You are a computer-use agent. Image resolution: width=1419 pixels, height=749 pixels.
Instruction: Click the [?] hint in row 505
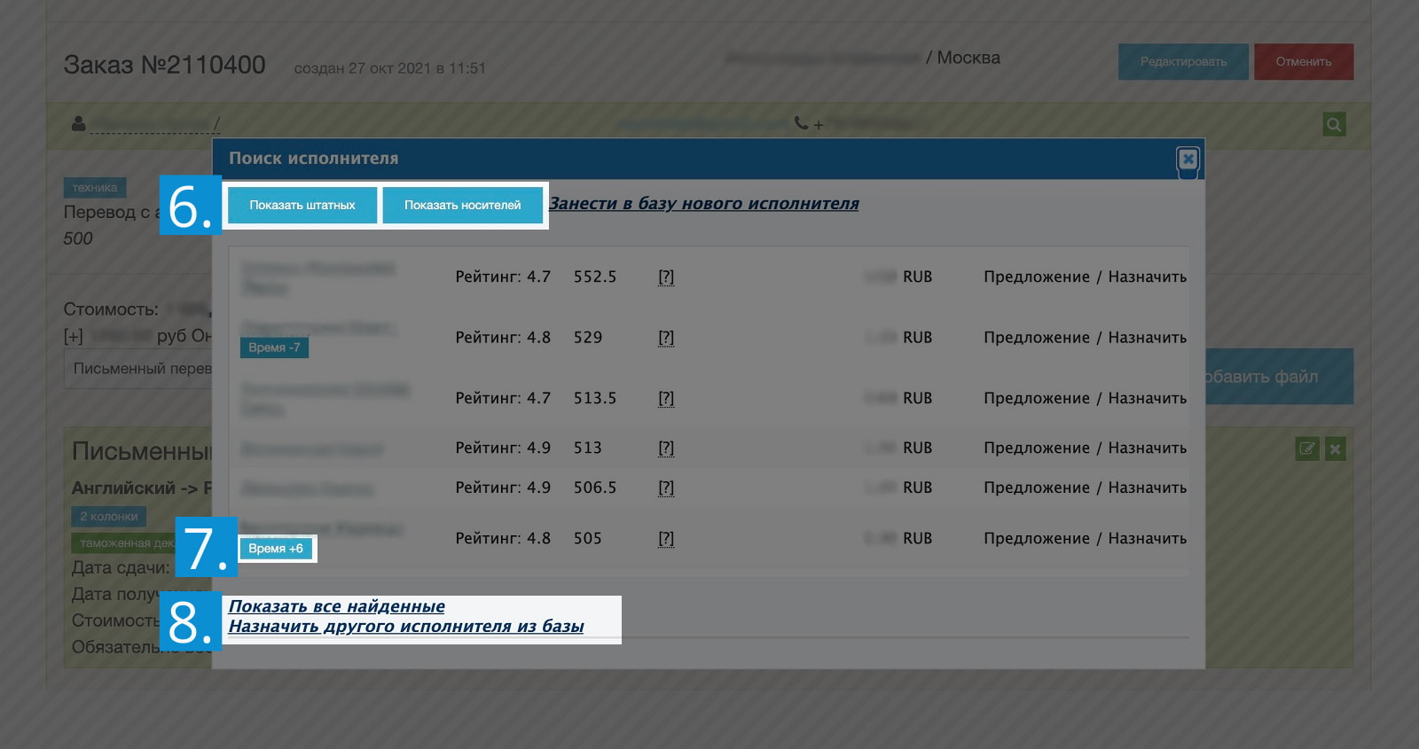666,539
